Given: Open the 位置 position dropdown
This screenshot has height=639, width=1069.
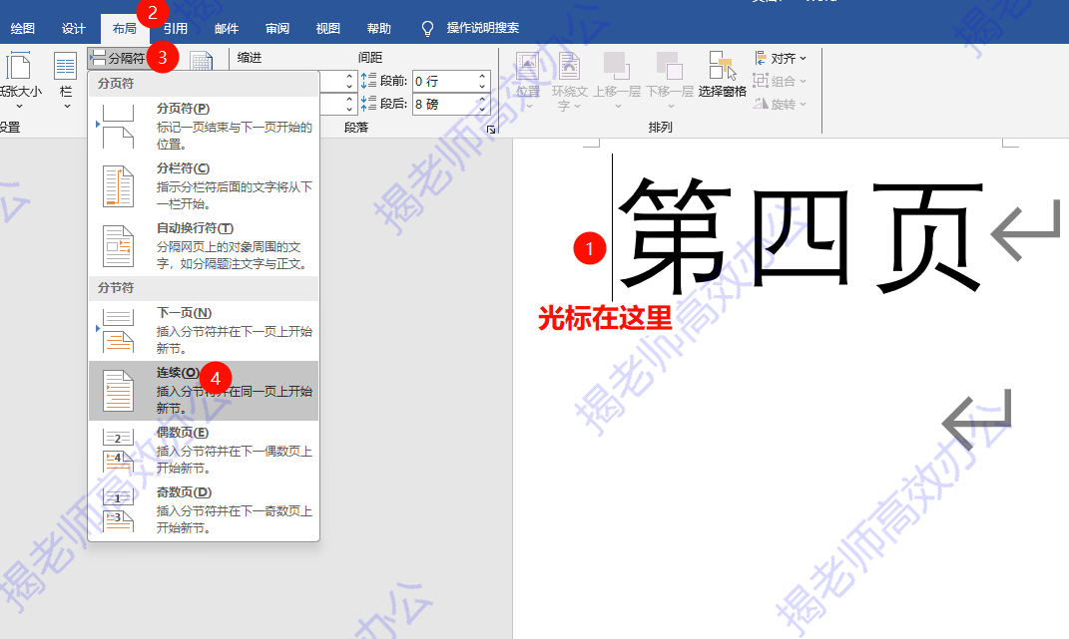Looking at the screenshot, I should tap(528, 81).
